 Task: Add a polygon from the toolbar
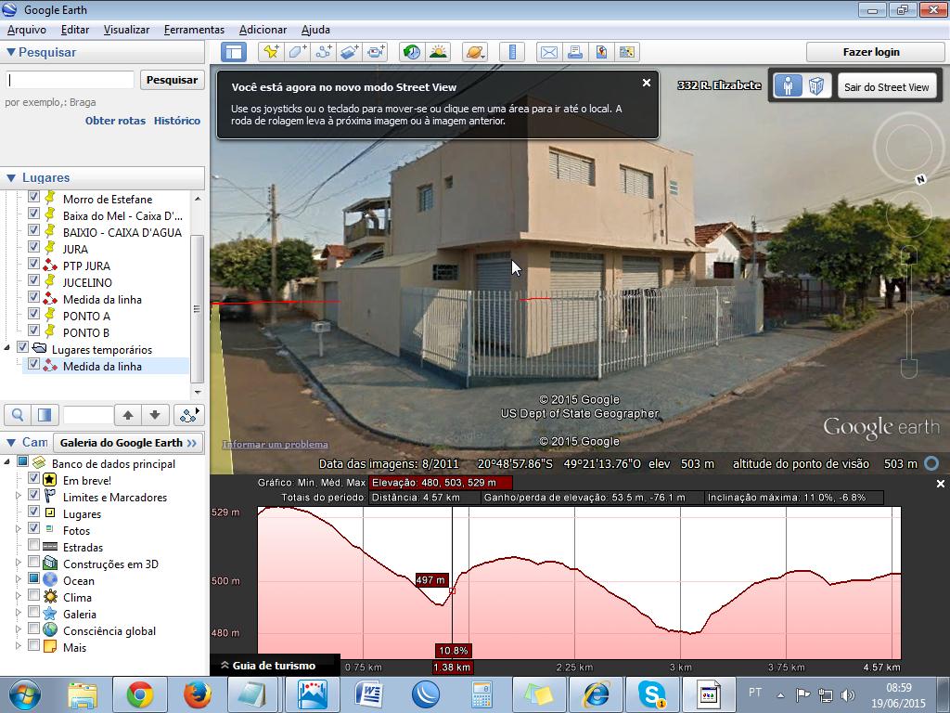click(297, 52)
